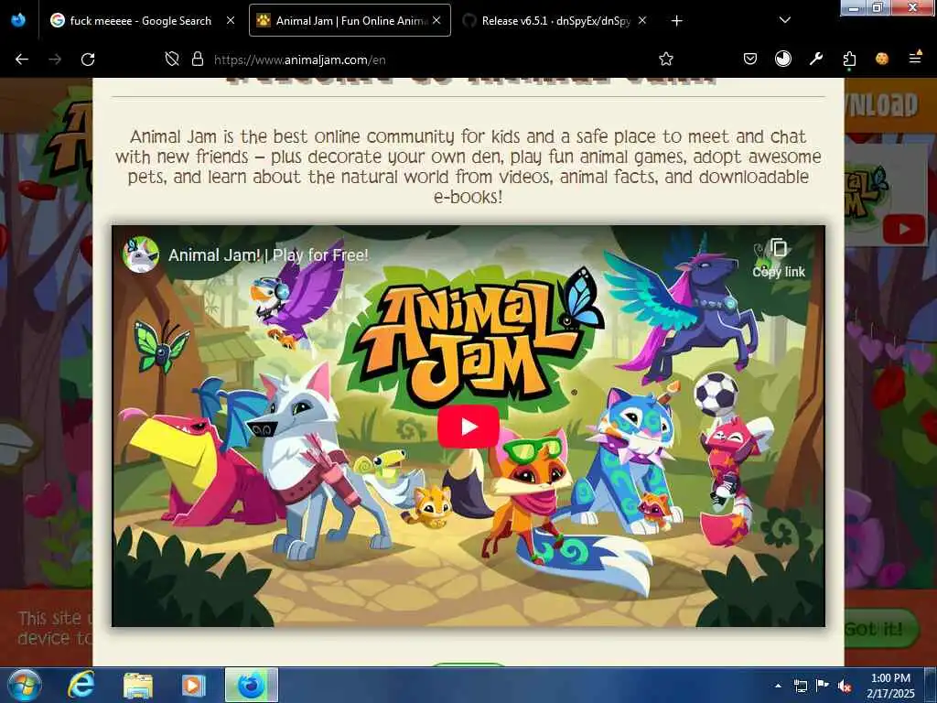Viewport: 937px width, 703px height.
Task: Play the Animal Jam YouTube video
Action: tap(468, 427)
